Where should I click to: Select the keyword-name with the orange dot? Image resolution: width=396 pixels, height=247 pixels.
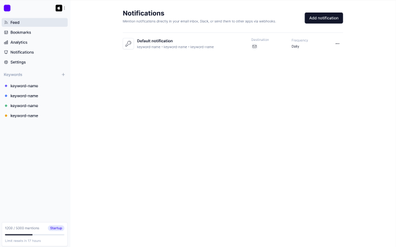pos(24,116)
